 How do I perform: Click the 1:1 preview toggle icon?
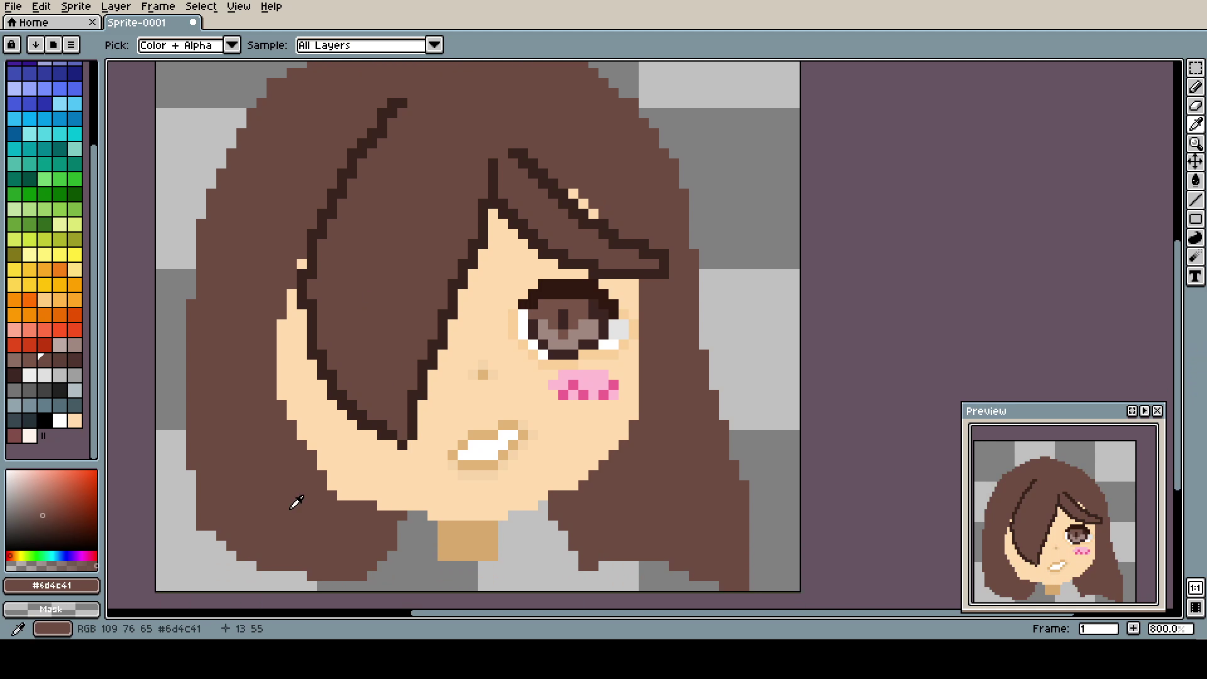point(1195,588)
